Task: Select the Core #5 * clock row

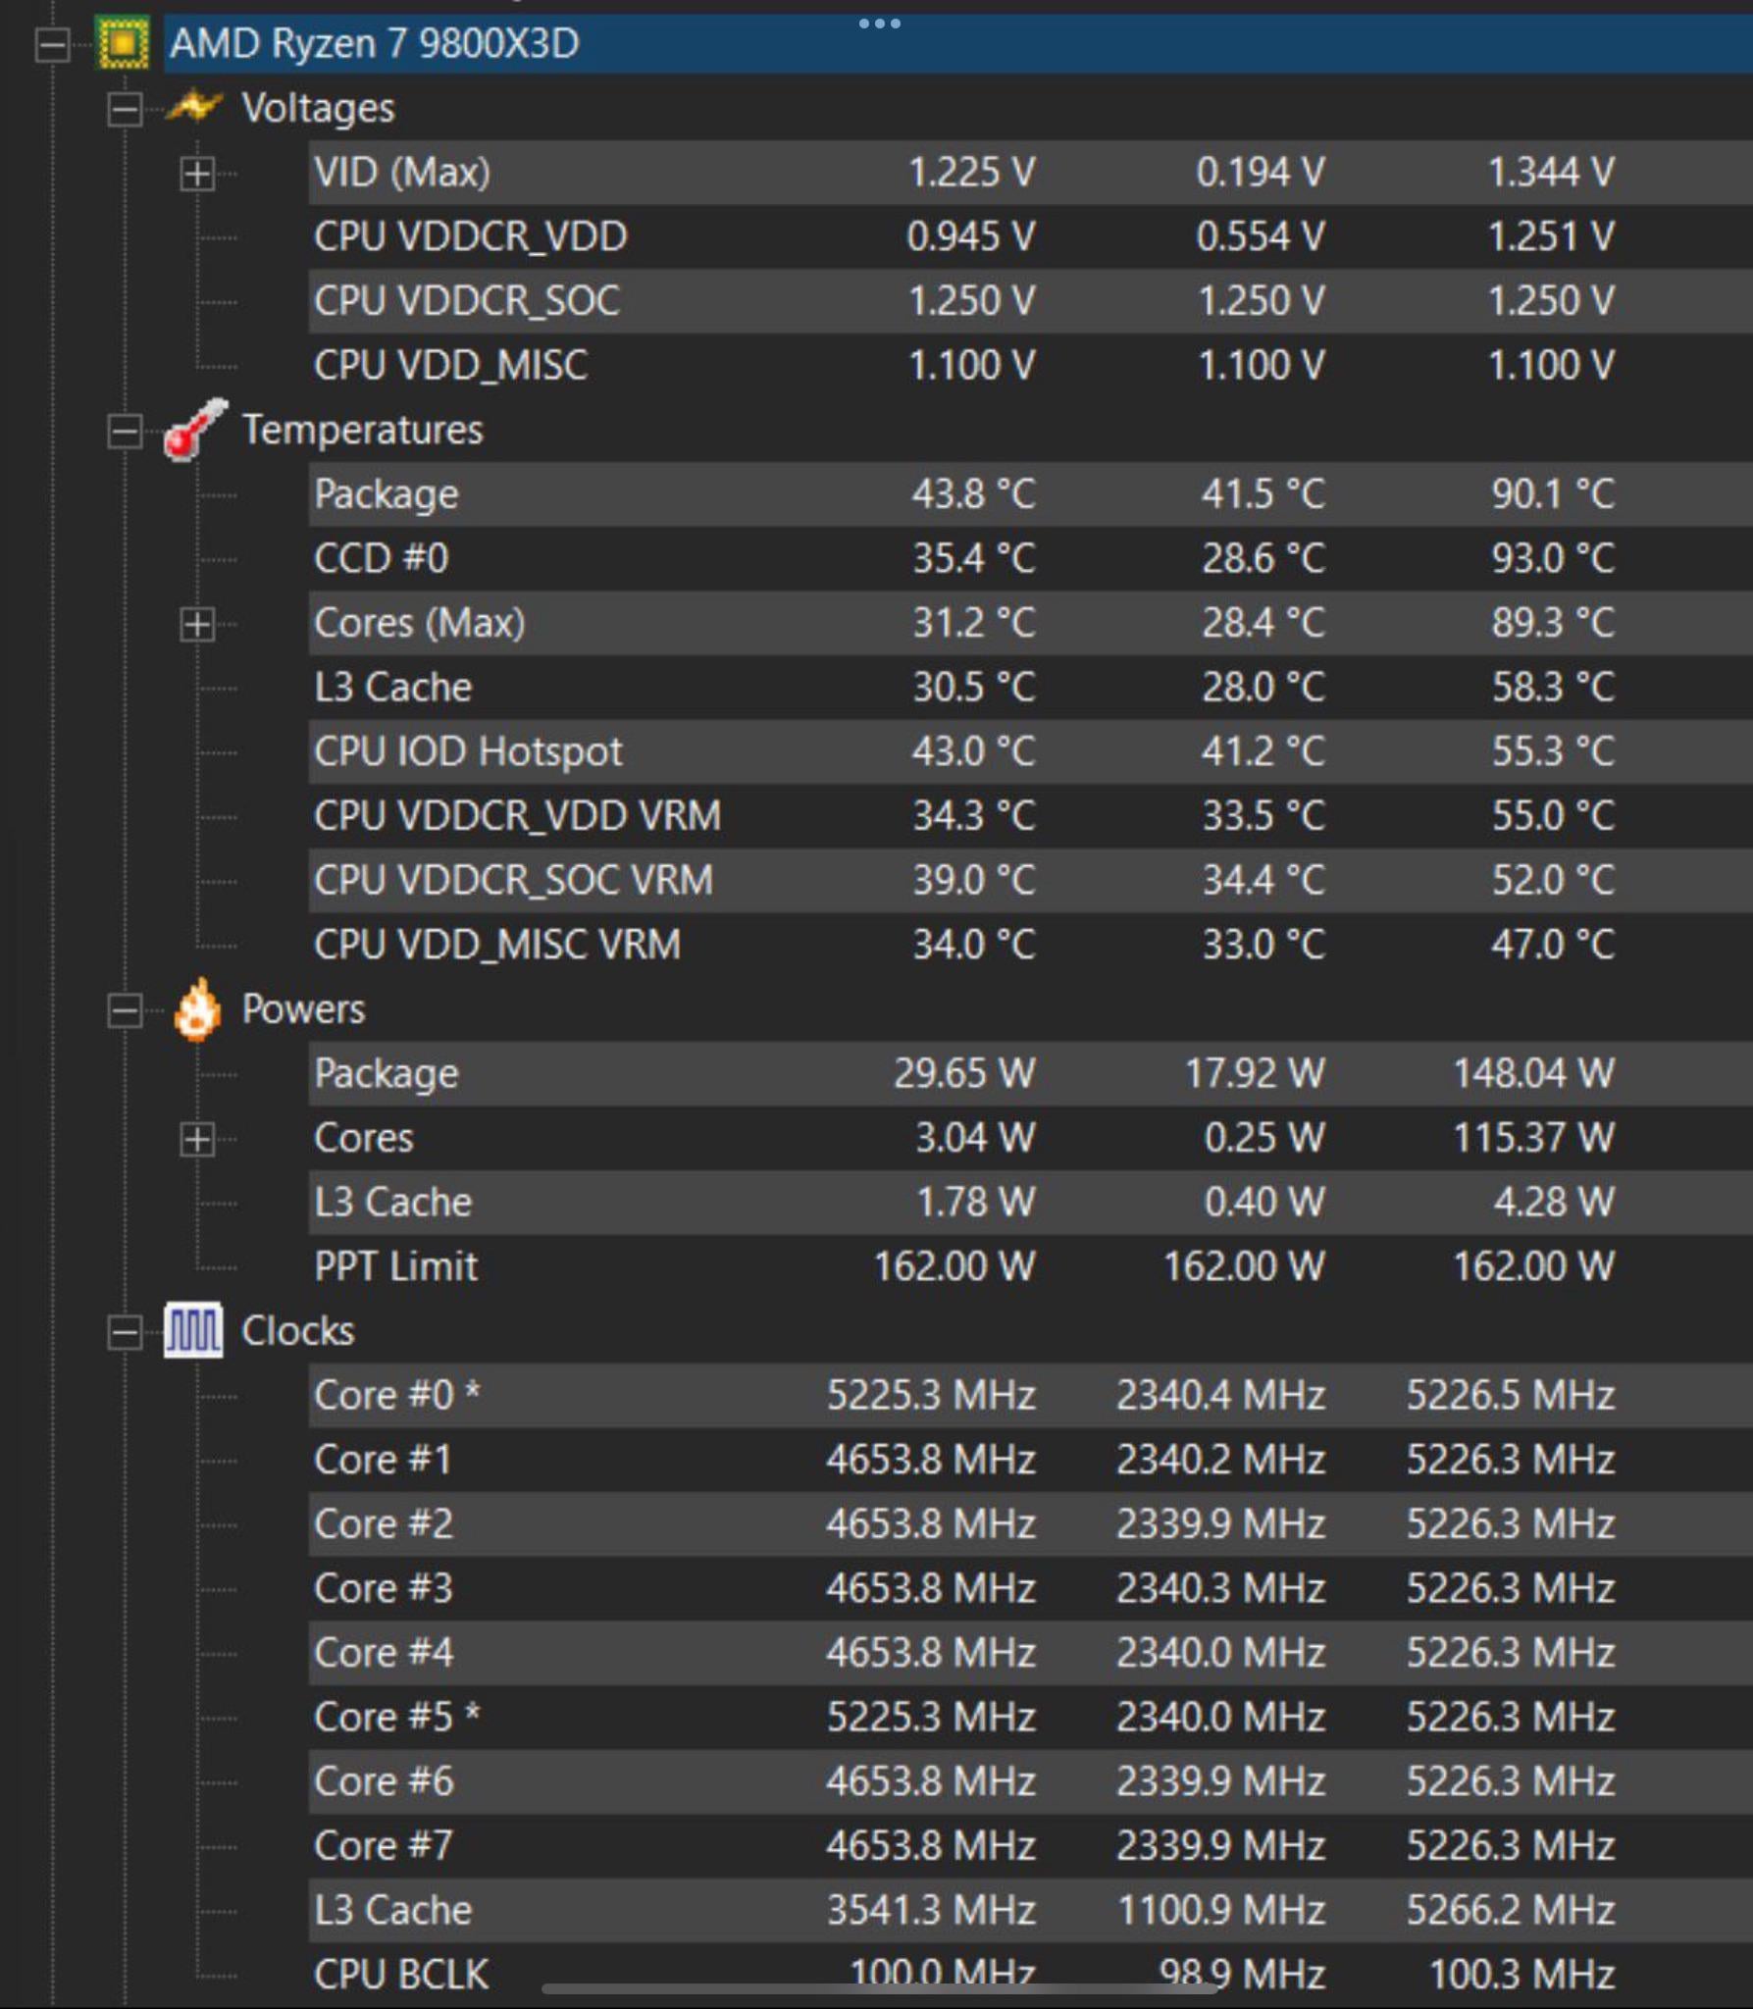Action: click(1030, 1717)
